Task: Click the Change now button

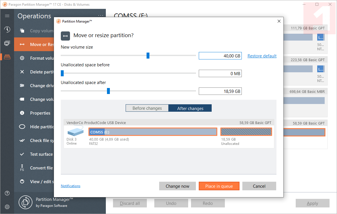Action: pos(178,186)
